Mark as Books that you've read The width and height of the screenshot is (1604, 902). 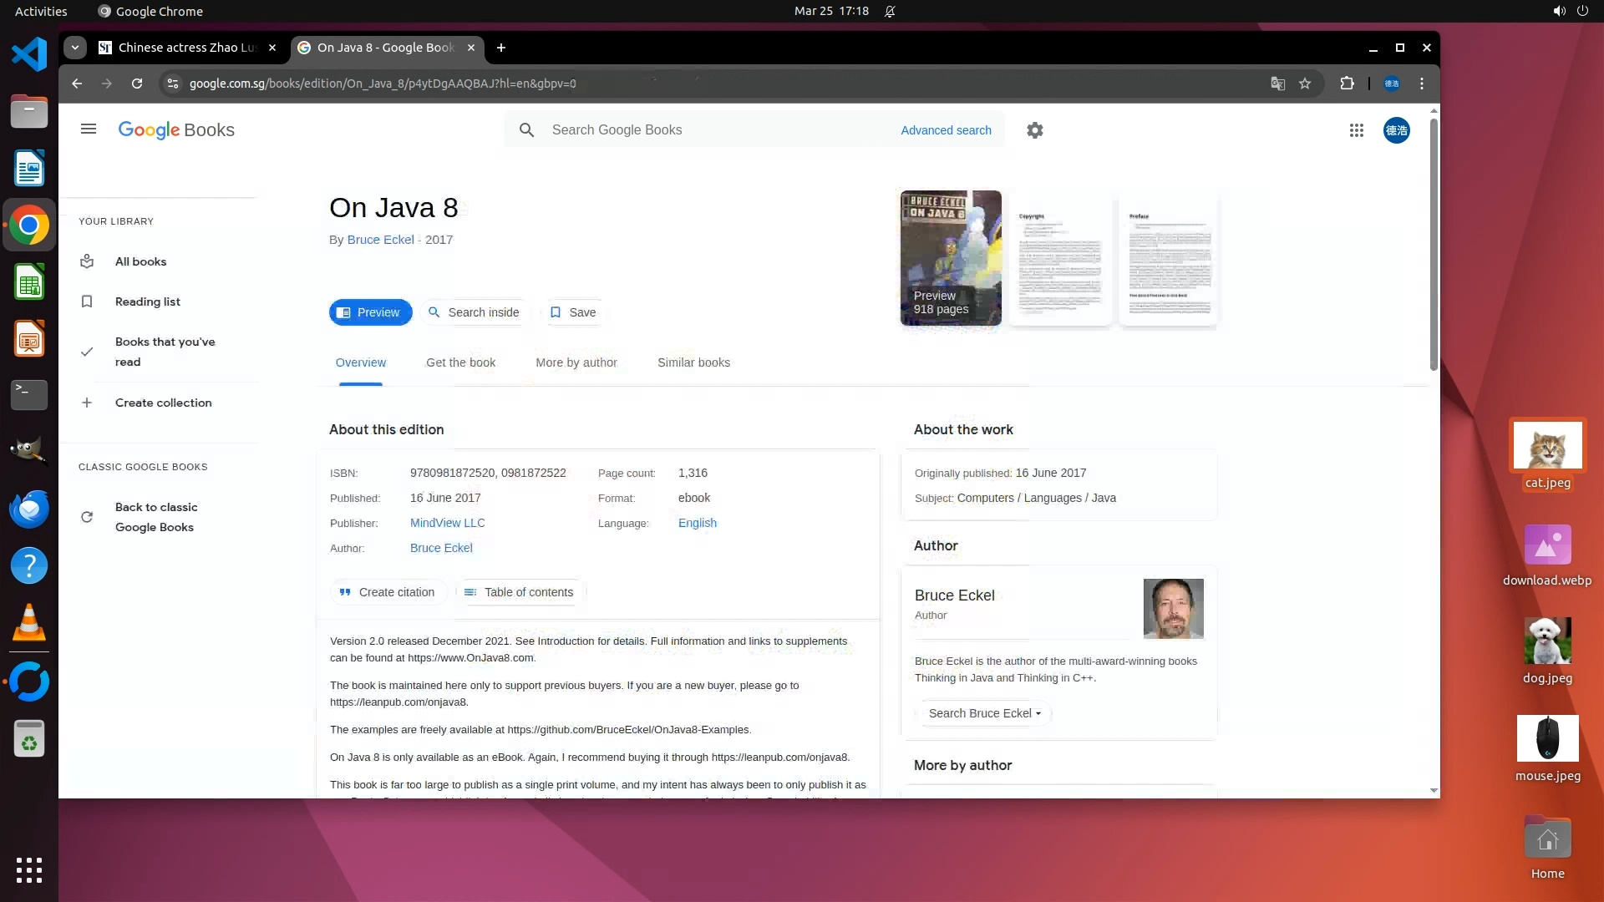165,352
